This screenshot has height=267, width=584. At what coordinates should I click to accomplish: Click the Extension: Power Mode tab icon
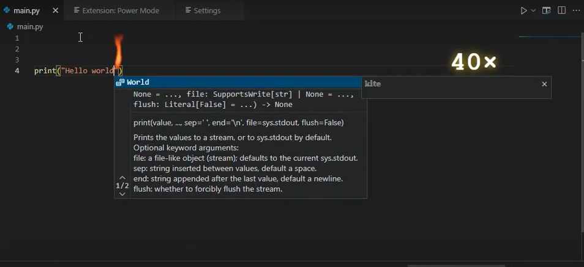(x=77, y=10)
